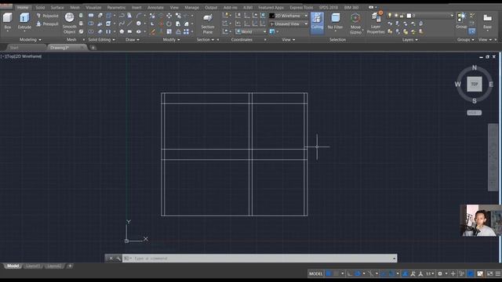Open the workspace switching gear

click(440, 273)
